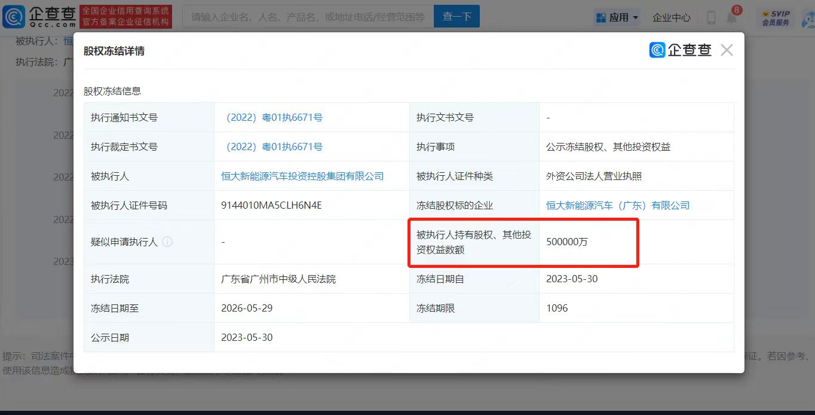Click the Qcc.com logo in header
The image size is (815, 415).
pos(39,17)
